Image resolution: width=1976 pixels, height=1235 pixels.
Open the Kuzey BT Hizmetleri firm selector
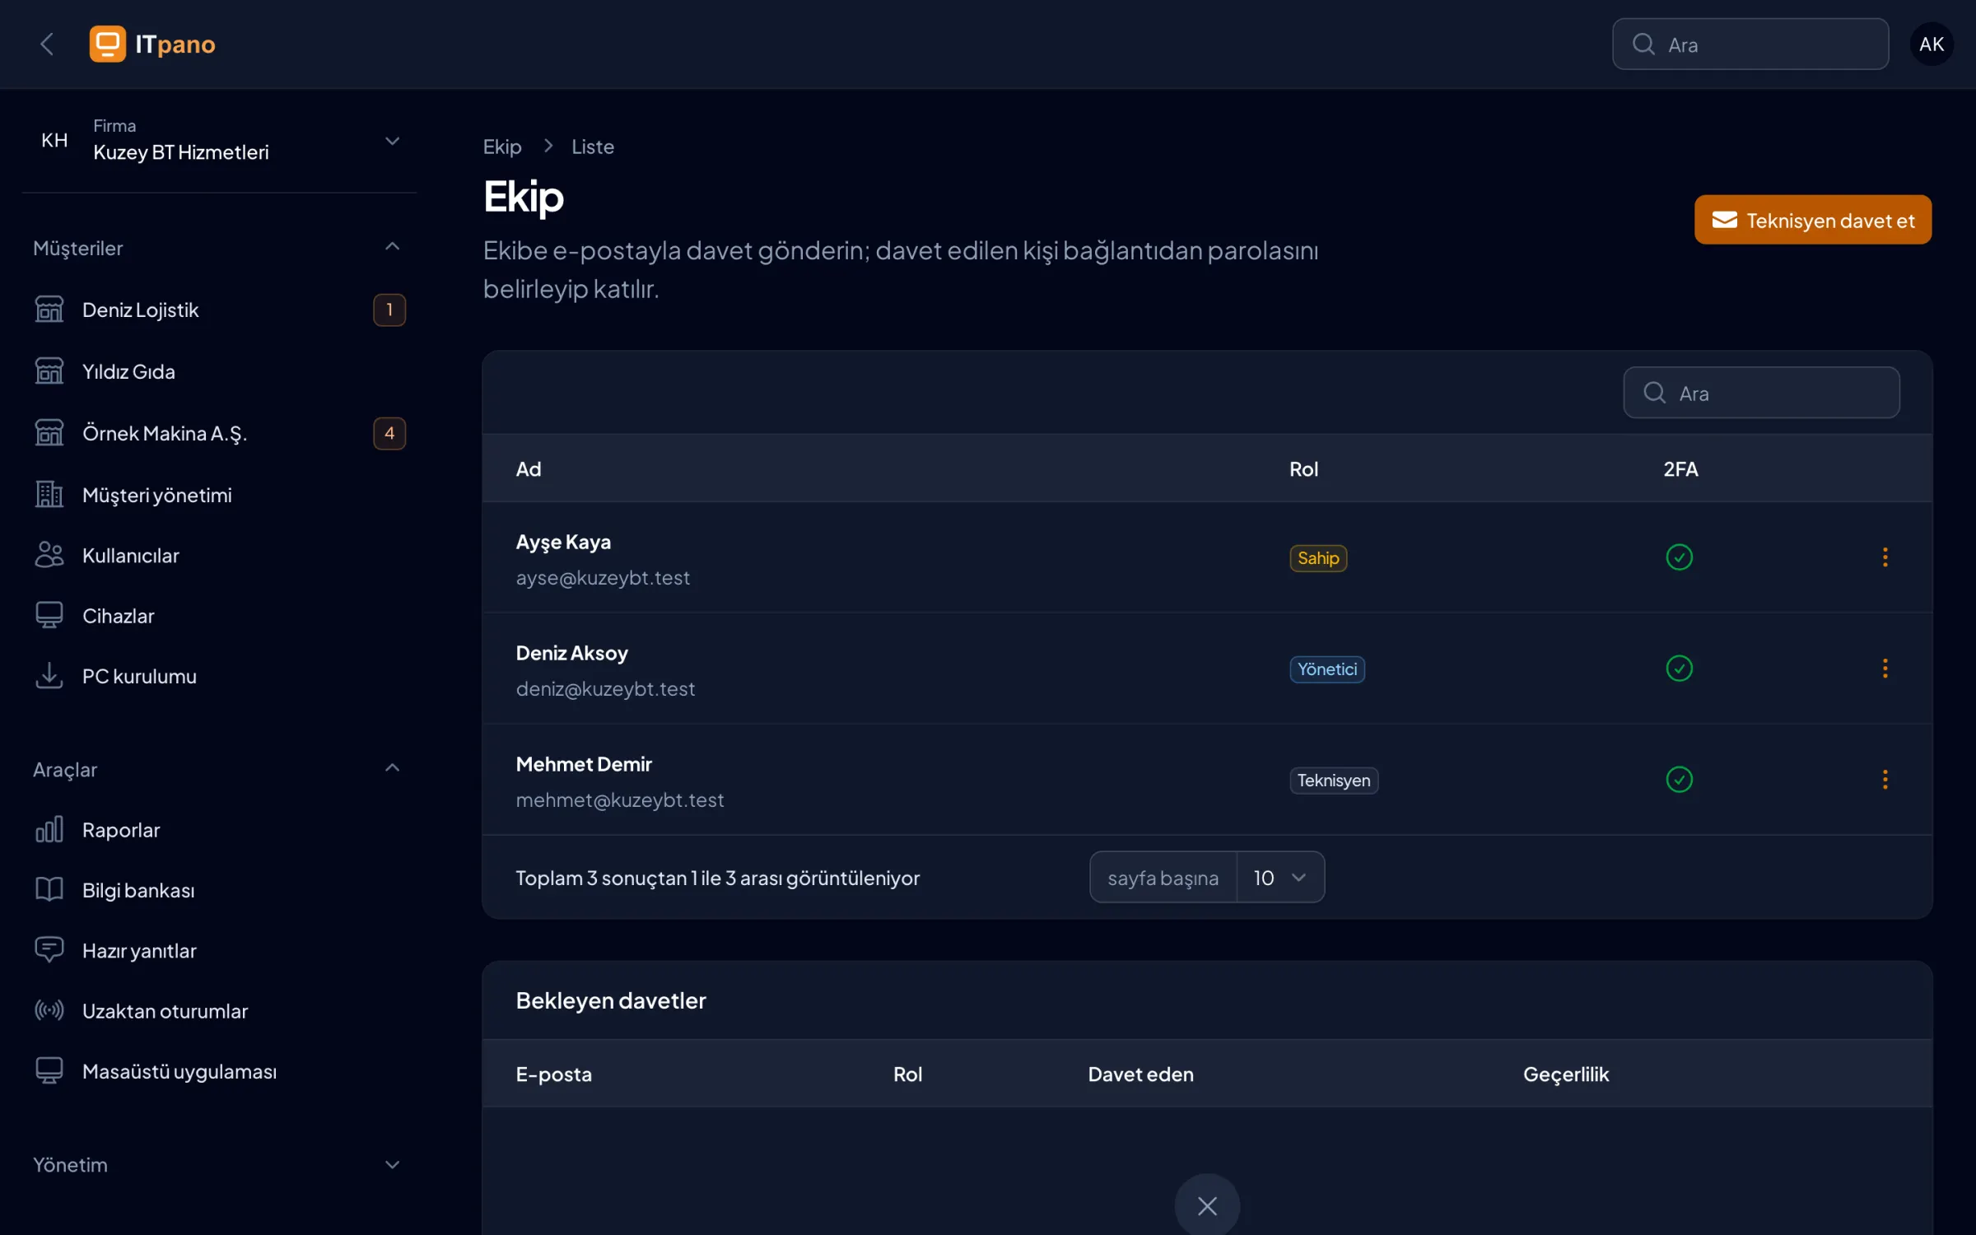click(220, 141)
